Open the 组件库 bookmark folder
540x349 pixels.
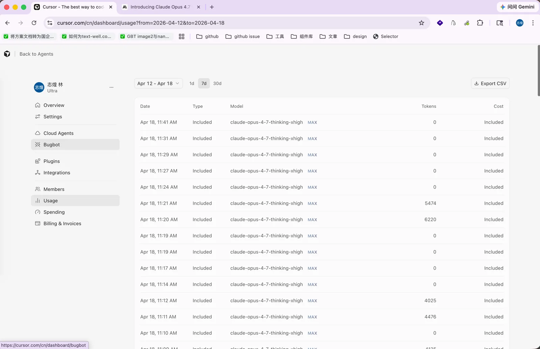[302, 36]
